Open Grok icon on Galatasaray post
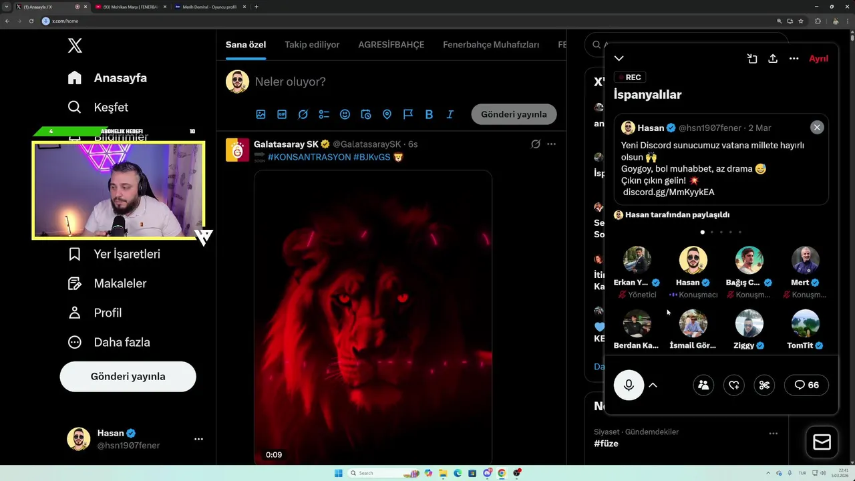855x481 pixels. pyautogui.click(x=536, y=144)
